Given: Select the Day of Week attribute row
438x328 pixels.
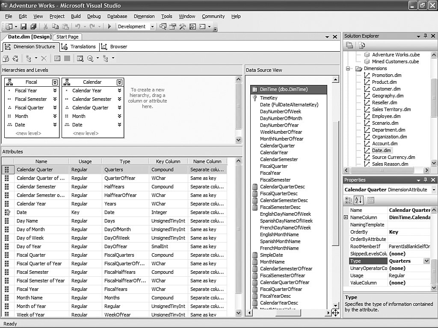Looking at the screenshot, I should pos(115,238).
